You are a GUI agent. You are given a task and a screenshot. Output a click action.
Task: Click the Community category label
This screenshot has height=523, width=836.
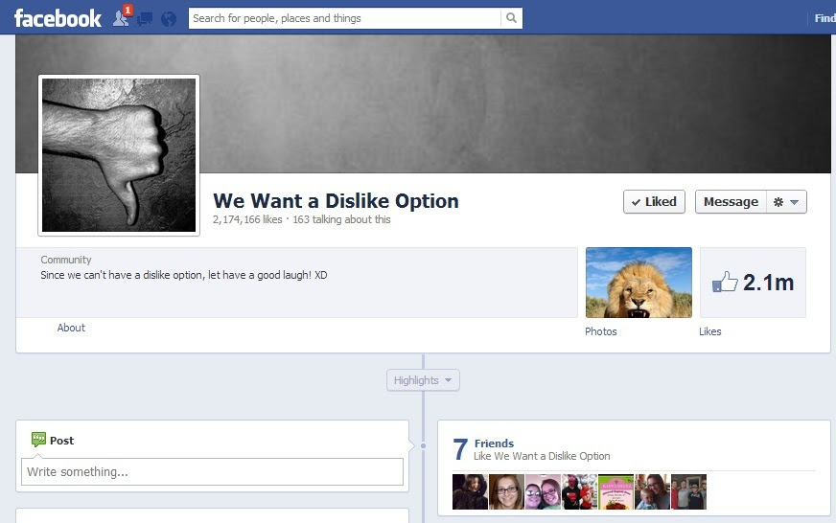pyautogui.click(x=66, y=260)
